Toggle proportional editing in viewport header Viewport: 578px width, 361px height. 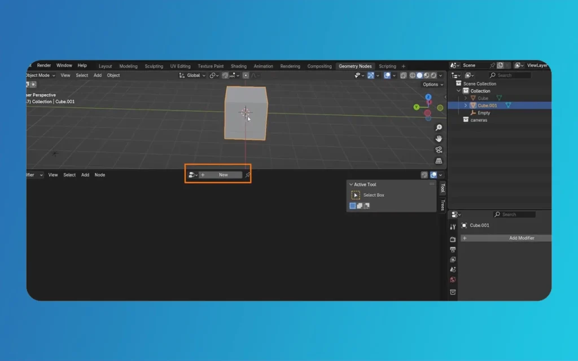[x=246, y=76]
